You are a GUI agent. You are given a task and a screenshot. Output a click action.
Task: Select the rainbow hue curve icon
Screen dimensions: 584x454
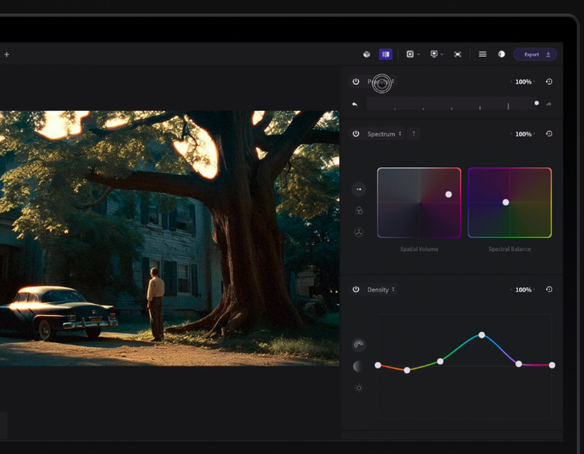(x=359, y=345)
